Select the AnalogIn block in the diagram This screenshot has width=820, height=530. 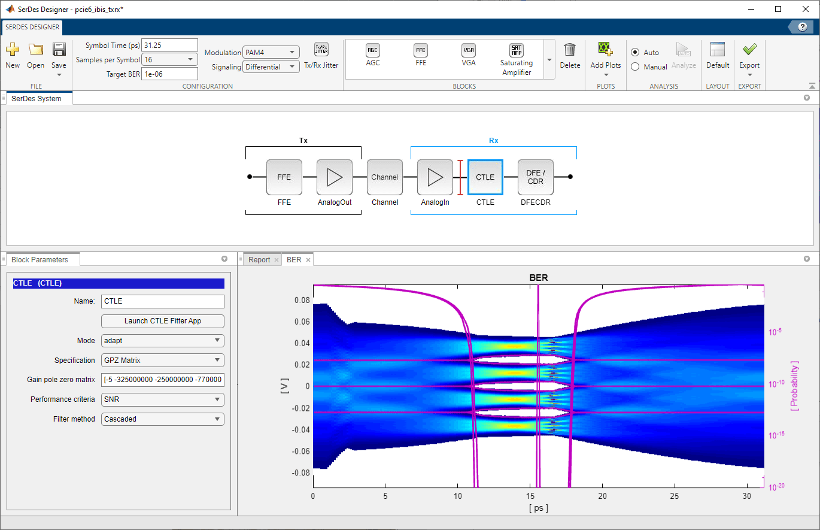click(x=435, y=177)
